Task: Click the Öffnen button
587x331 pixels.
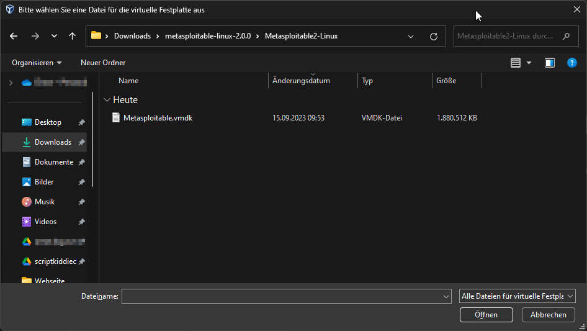Action: 486,315
